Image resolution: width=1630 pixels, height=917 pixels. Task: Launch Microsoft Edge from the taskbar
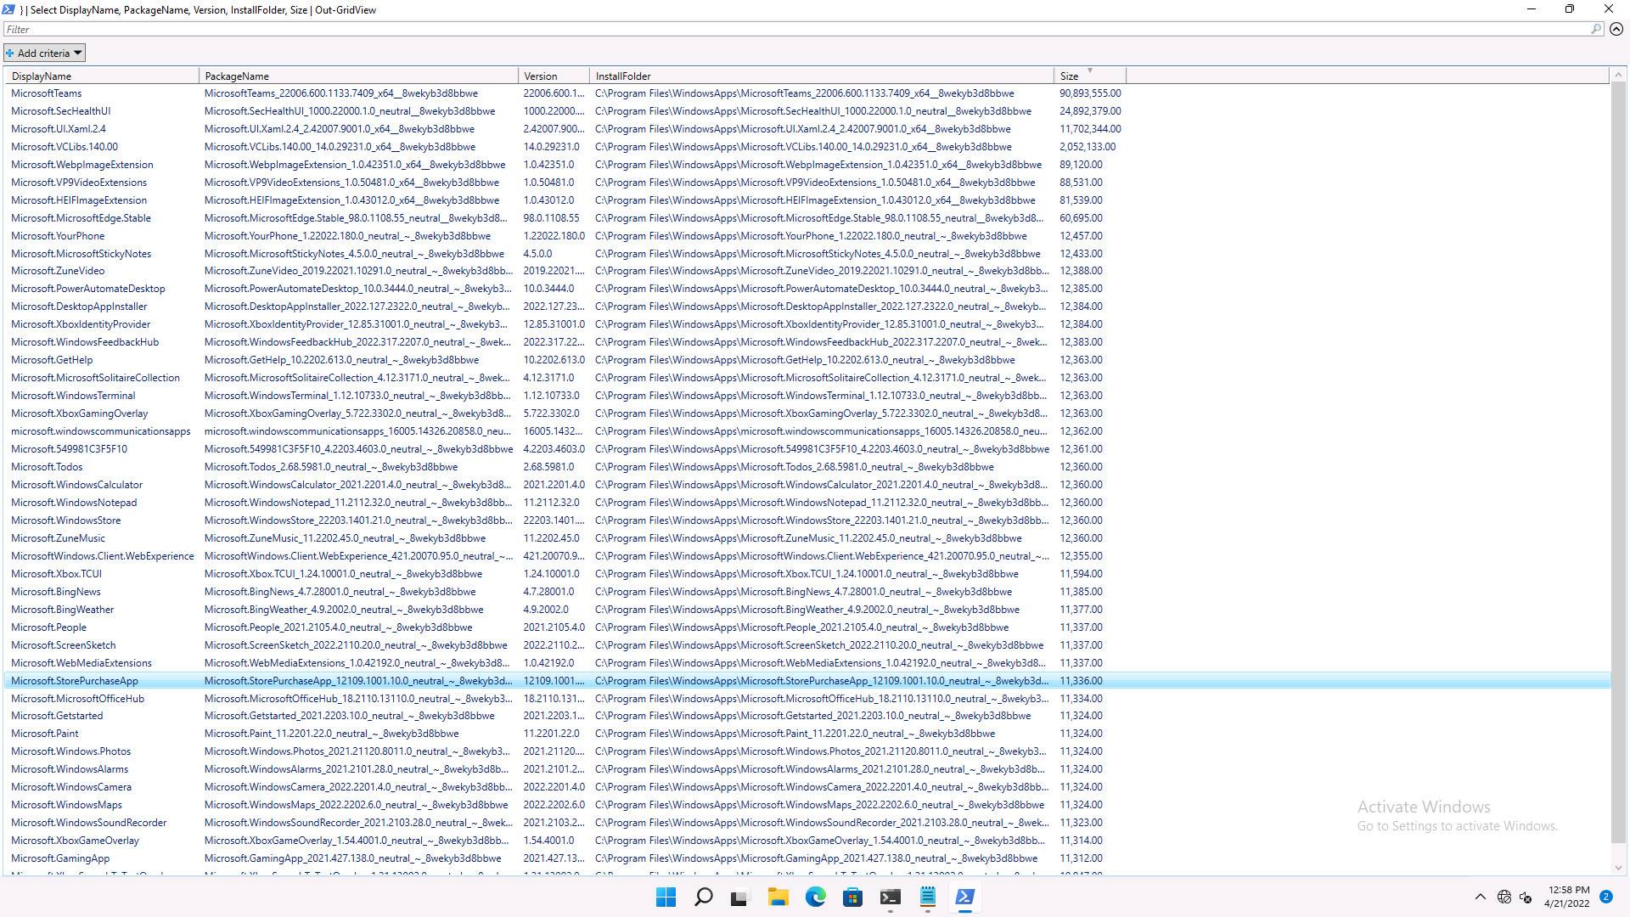coord(816,897)
